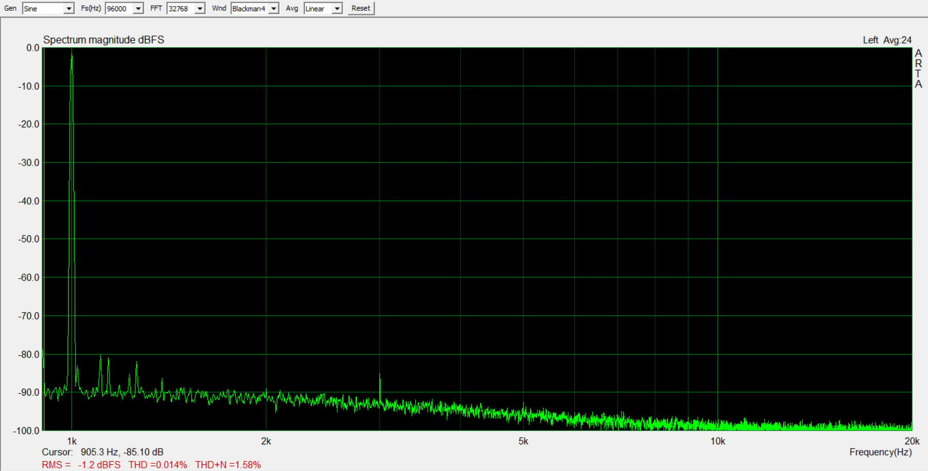Viewport: 928px width, 471px height.
Task: Click the -100.0 dB axis label
Action: click(26, 431)
